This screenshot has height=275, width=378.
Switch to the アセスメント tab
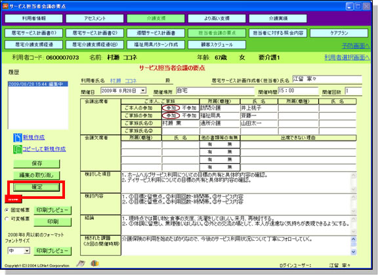94,18
